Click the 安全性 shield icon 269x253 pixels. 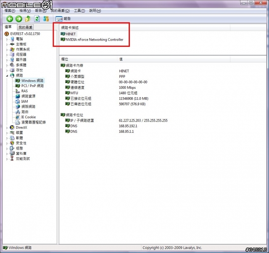click(x=12, y=143)
